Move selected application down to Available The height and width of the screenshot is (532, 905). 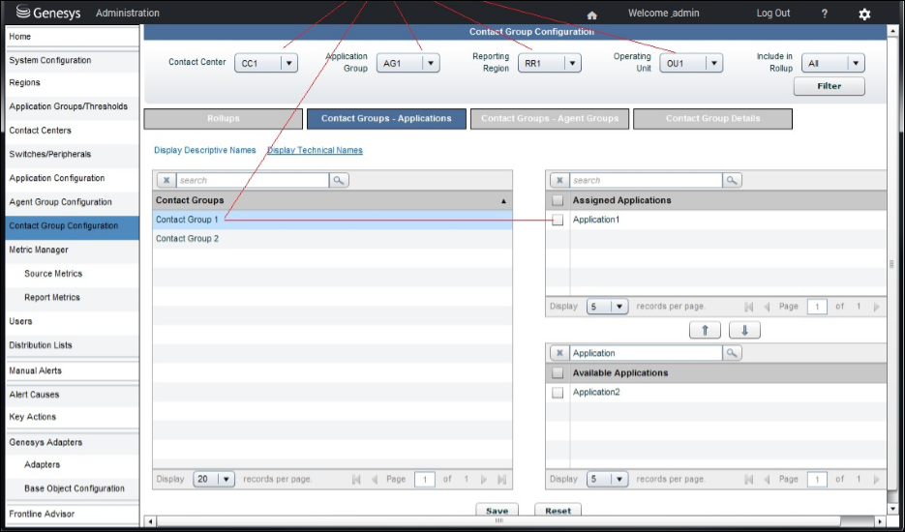pyautogui.click(x=744, y=330)
